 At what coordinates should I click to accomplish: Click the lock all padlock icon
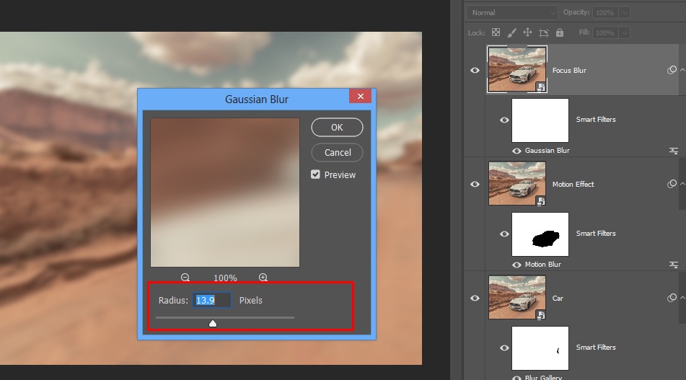coord(560,32)
